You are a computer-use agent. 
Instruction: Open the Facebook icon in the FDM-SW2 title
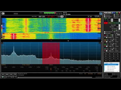[113, 13]
